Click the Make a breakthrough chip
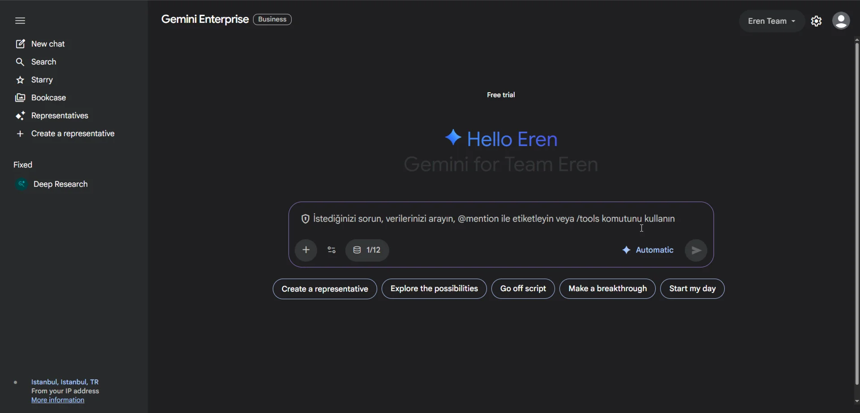Image resolution: width=860 pixels, height=413 pixels. [x=607, y=289]
